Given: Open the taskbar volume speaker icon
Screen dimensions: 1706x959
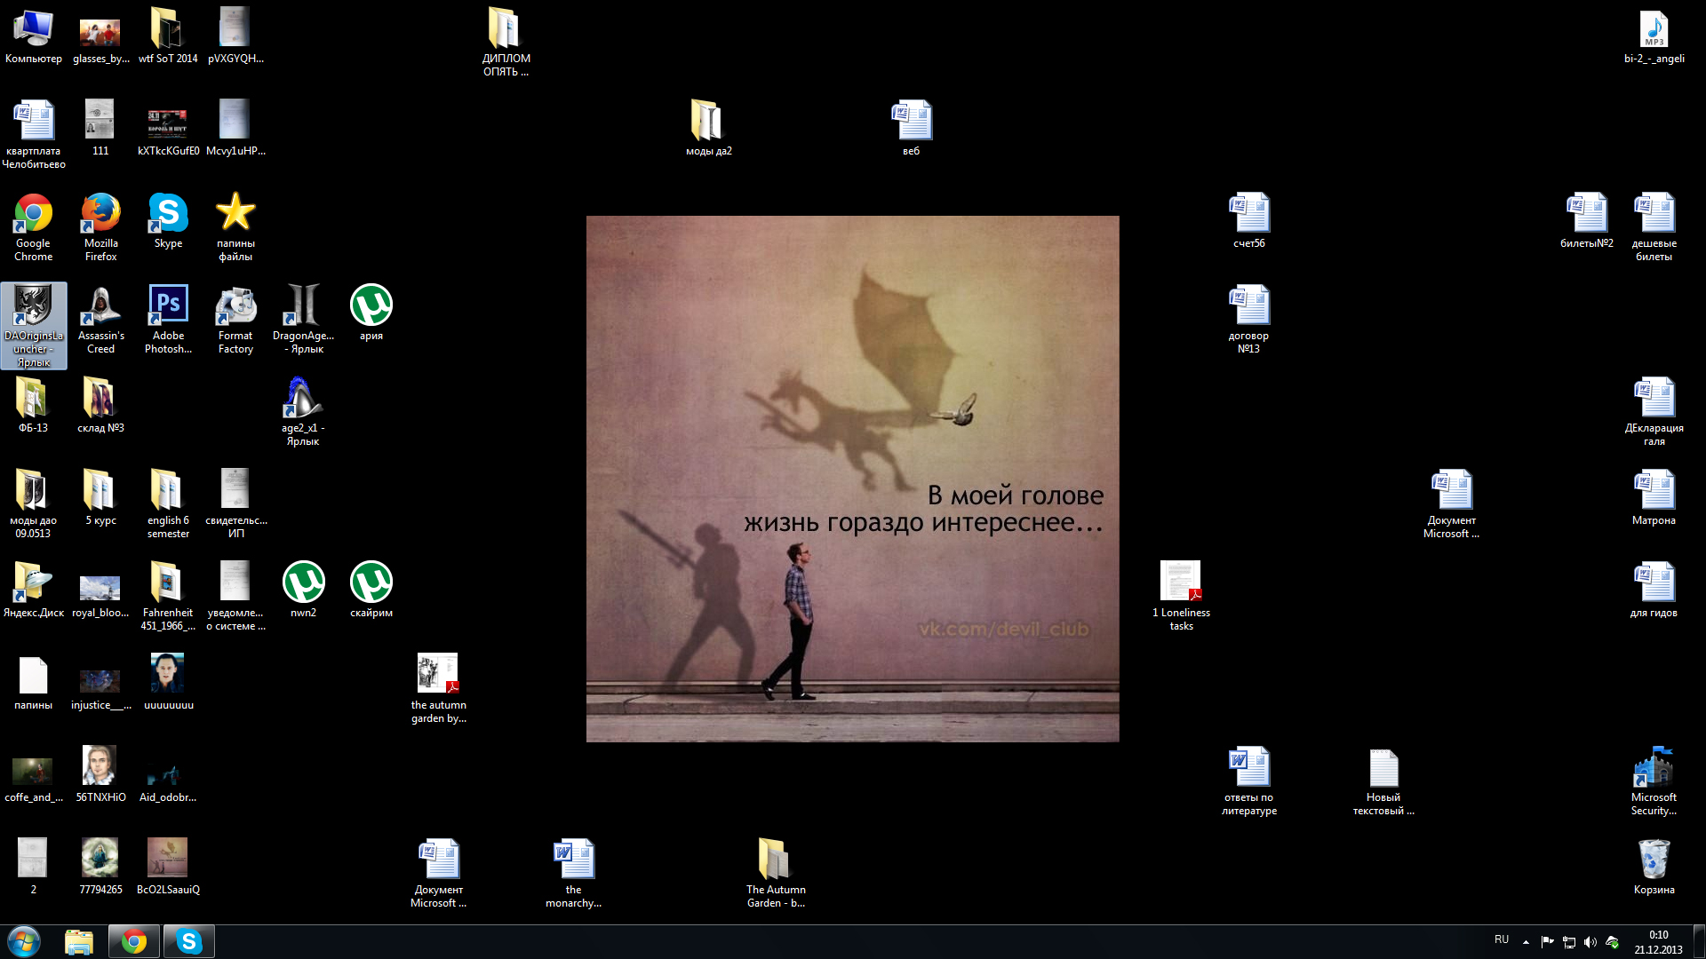Looking at the screenshot, I should (x=1590, y=942).
